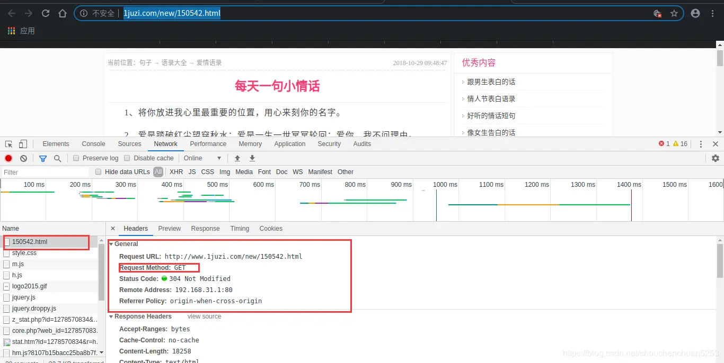Filter requests by XHR type
The height and width of the screenshot is (363, 724).
[176, 171]
